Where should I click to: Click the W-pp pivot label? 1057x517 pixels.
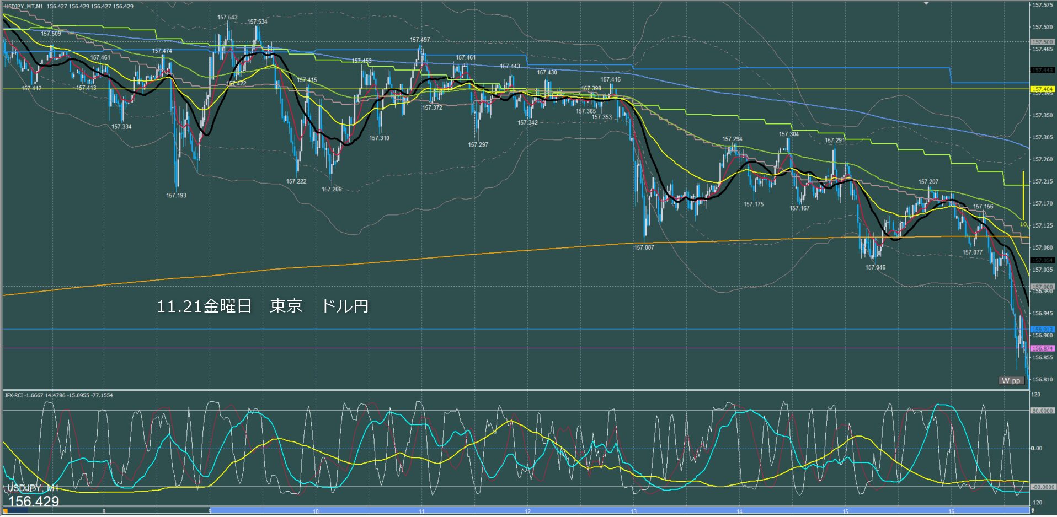1011,380
